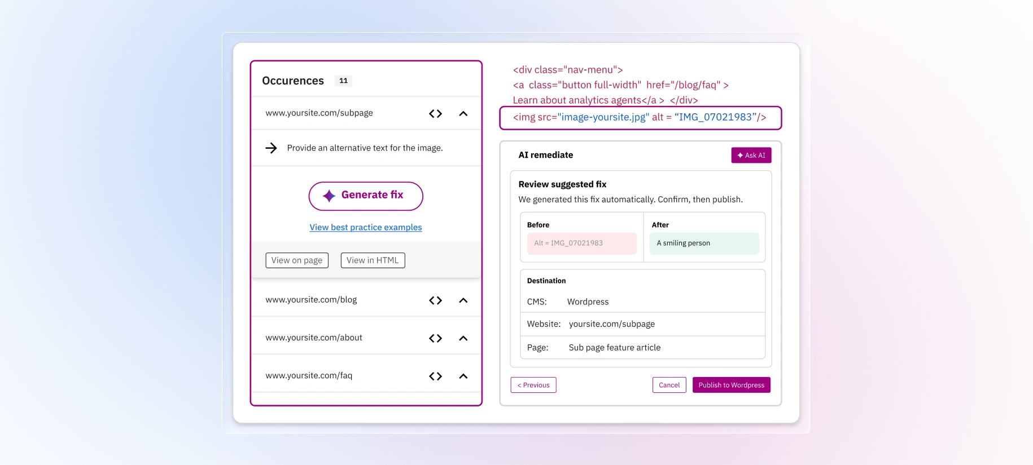Expand the www.yoursite.com/faq chevron

pos(463,376)
